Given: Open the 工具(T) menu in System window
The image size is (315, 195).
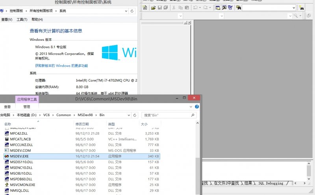Looking at the screenshot, I should pos(22,19).
